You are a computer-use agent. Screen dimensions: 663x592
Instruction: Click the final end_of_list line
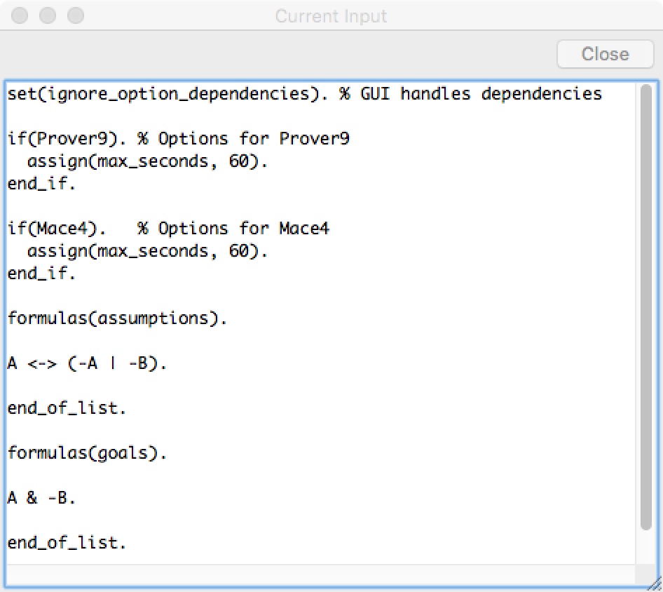pos(67,543)
